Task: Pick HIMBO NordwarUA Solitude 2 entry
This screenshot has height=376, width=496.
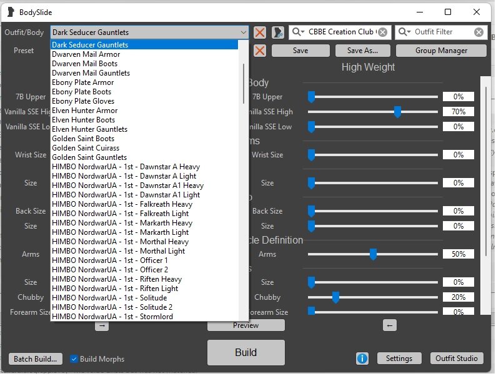Action: click(144, 308)
